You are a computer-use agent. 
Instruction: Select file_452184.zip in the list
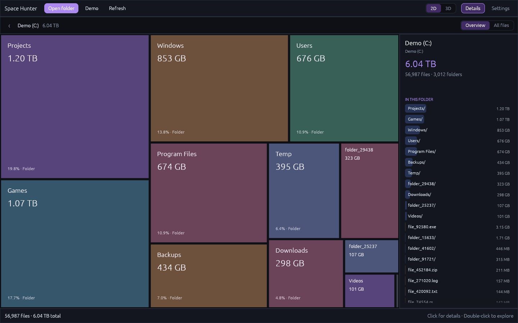[x=457, y=270]
